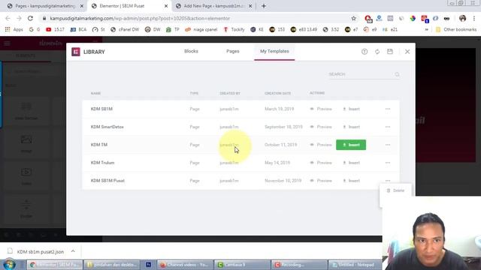
Task: Open the Chrome three-dot menu
Action: (x=474, y=18)
